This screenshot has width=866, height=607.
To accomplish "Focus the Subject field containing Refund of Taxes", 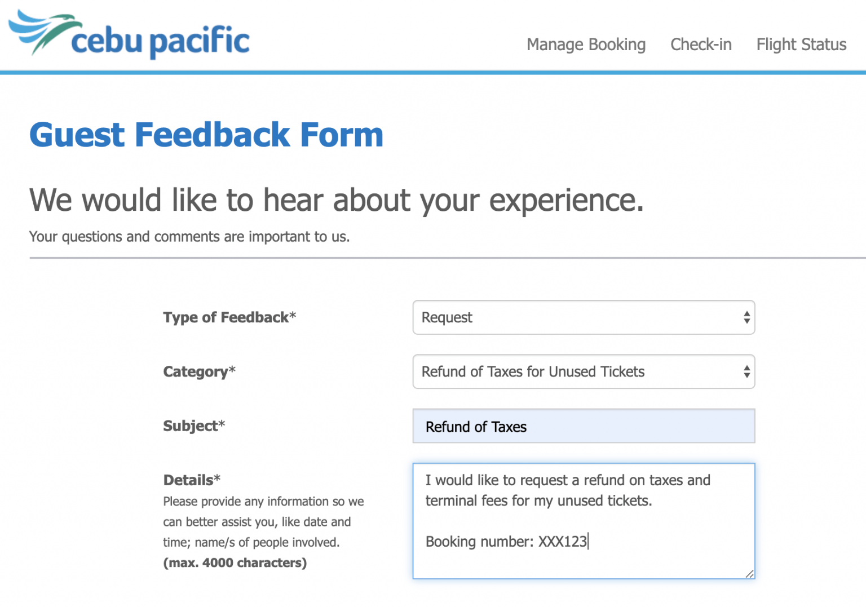I will tap(584, 427).
